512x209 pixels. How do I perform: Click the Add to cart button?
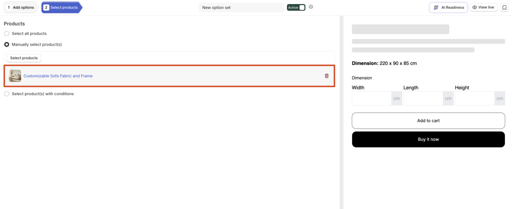click(x=428, y=120)
